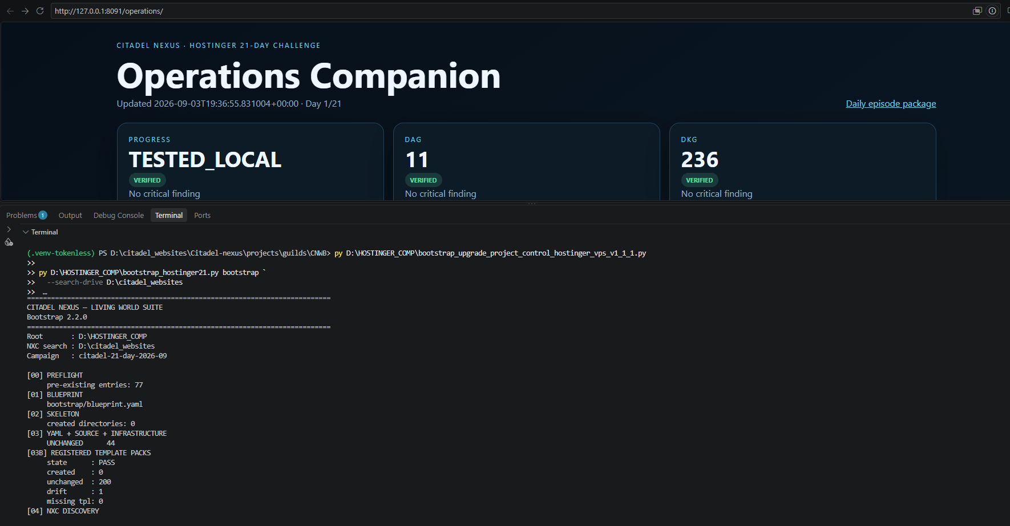Open the Debug Console tab
1010x526 pixels.
click(119, 215)
